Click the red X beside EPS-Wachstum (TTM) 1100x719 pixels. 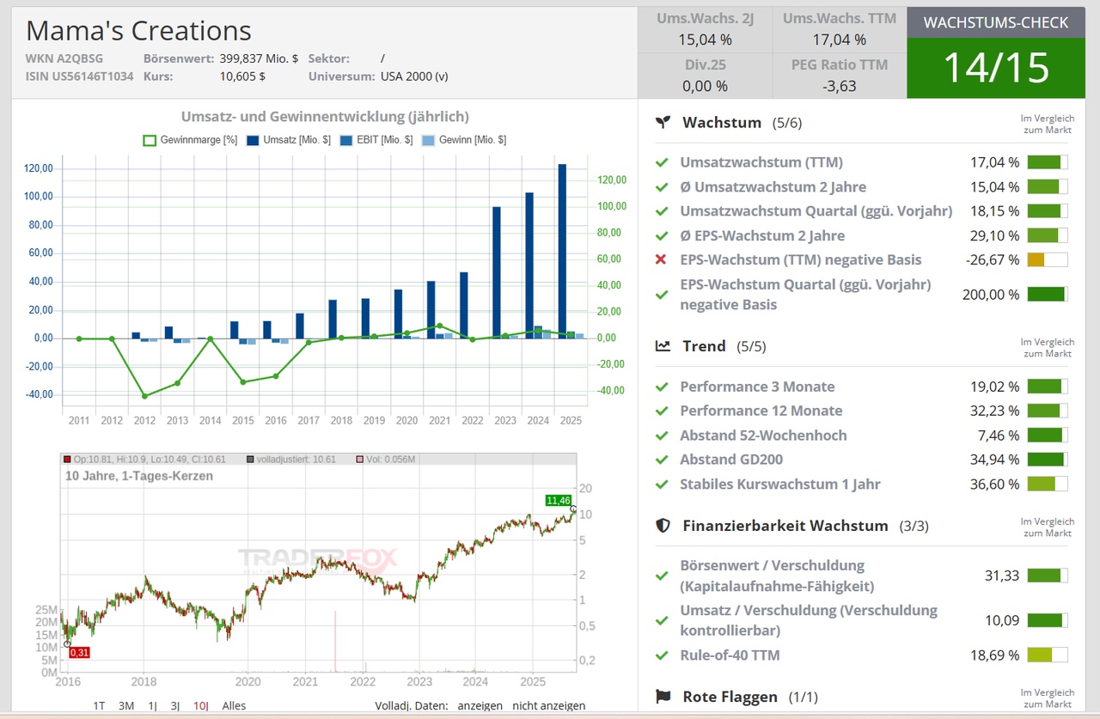point(661,259)
